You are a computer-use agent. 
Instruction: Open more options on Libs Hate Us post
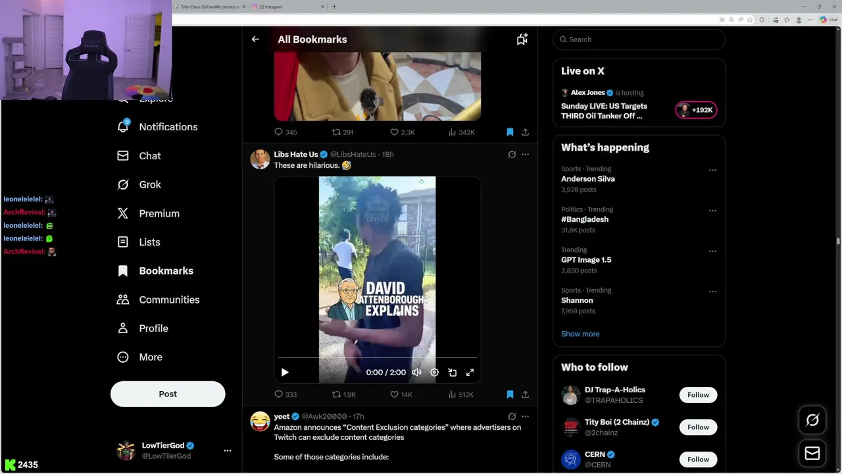click(x=525, y=154)
